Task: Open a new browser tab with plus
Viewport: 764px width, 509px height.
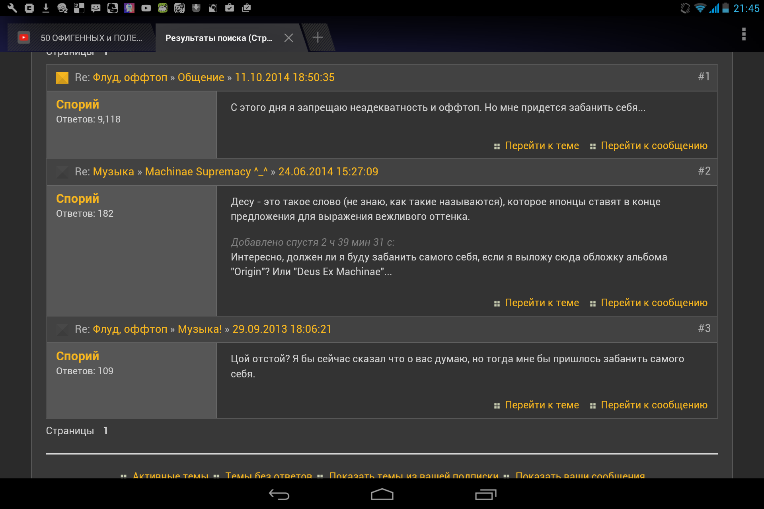Action: [318, 38]
